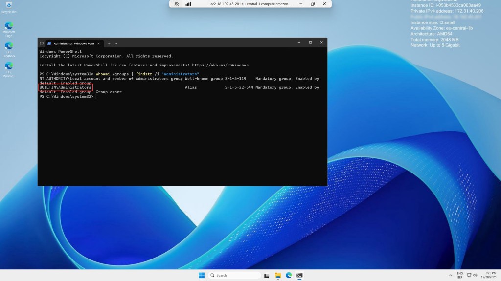Open the volume control in system tray
Screen dimensions: 501x281
click(475, 275)
